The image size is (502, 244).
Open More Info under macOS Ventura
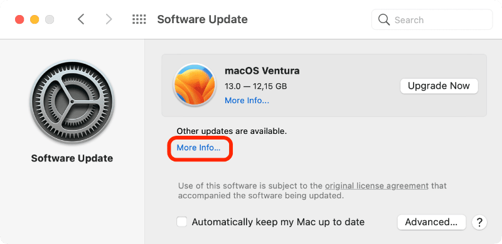(247, 101)
